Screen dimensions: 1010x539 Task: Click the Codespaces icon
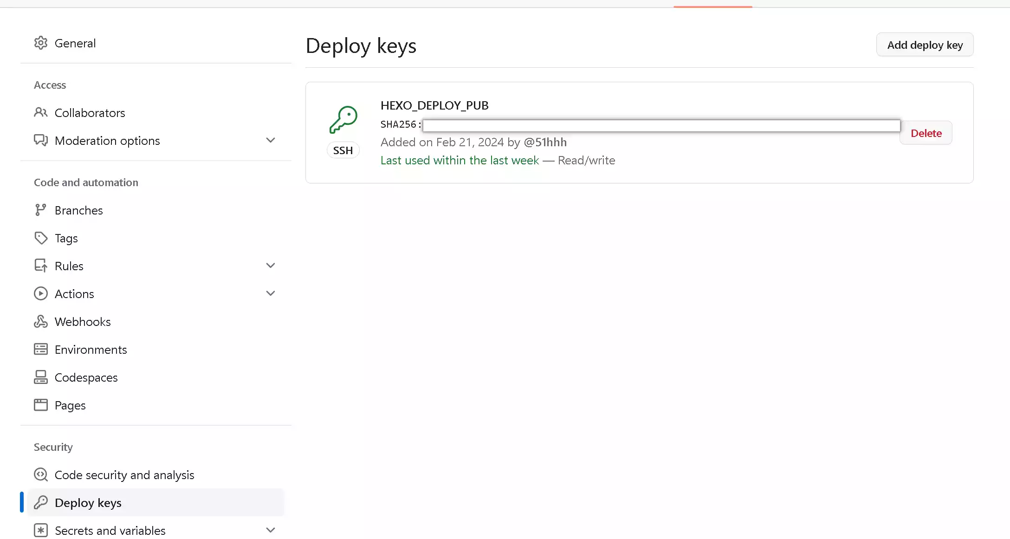[41, 377]
